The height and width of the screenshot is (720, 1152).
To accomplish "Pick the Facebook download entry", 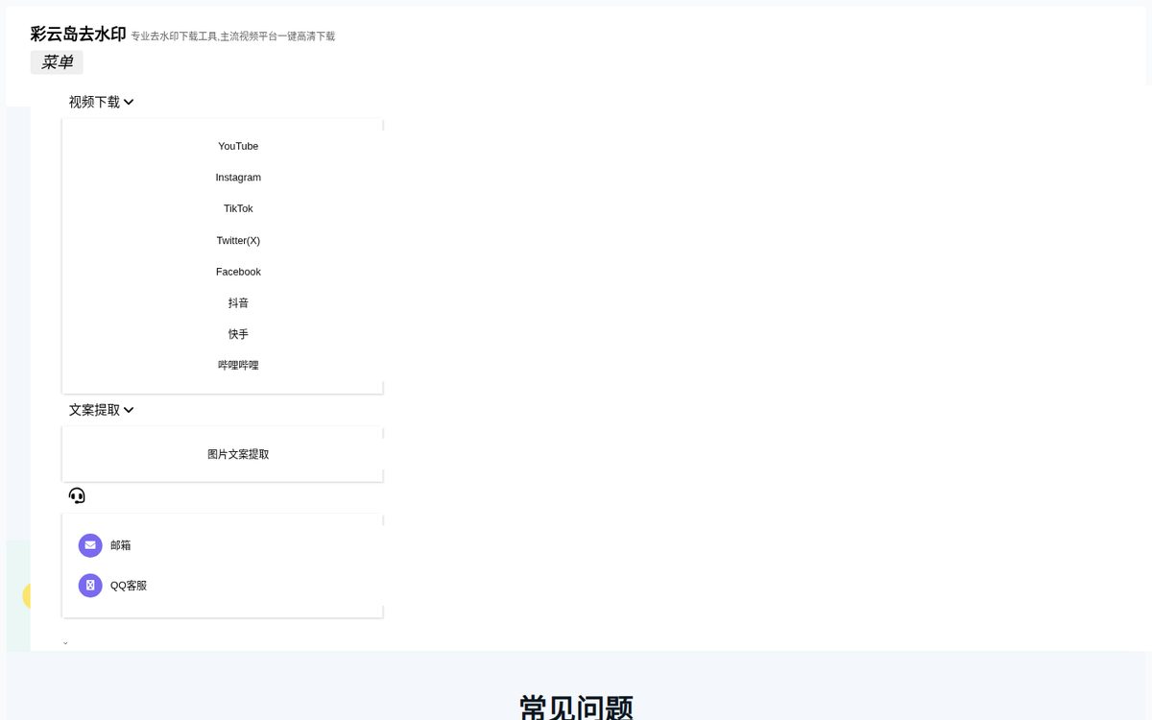I will click(238, 272).
